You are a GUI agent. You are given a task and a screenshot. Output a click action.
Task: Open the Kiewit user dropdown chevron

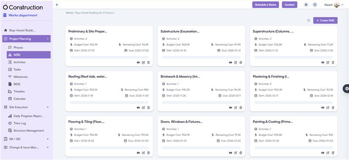[x=342, y=5]
